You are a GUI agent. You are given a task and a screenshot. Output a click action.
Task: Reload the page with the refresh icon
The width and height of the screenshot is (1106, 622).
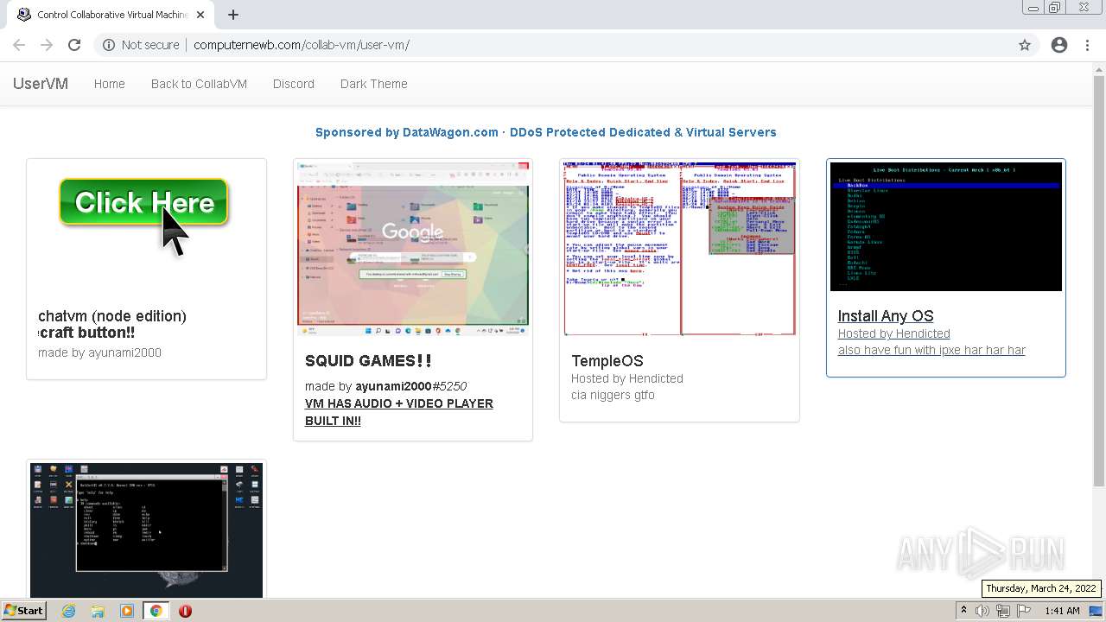[x=74, y=45]
